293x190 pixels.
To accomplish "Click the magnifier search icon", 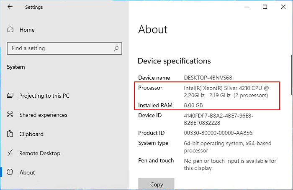I will tap(116, 48).
